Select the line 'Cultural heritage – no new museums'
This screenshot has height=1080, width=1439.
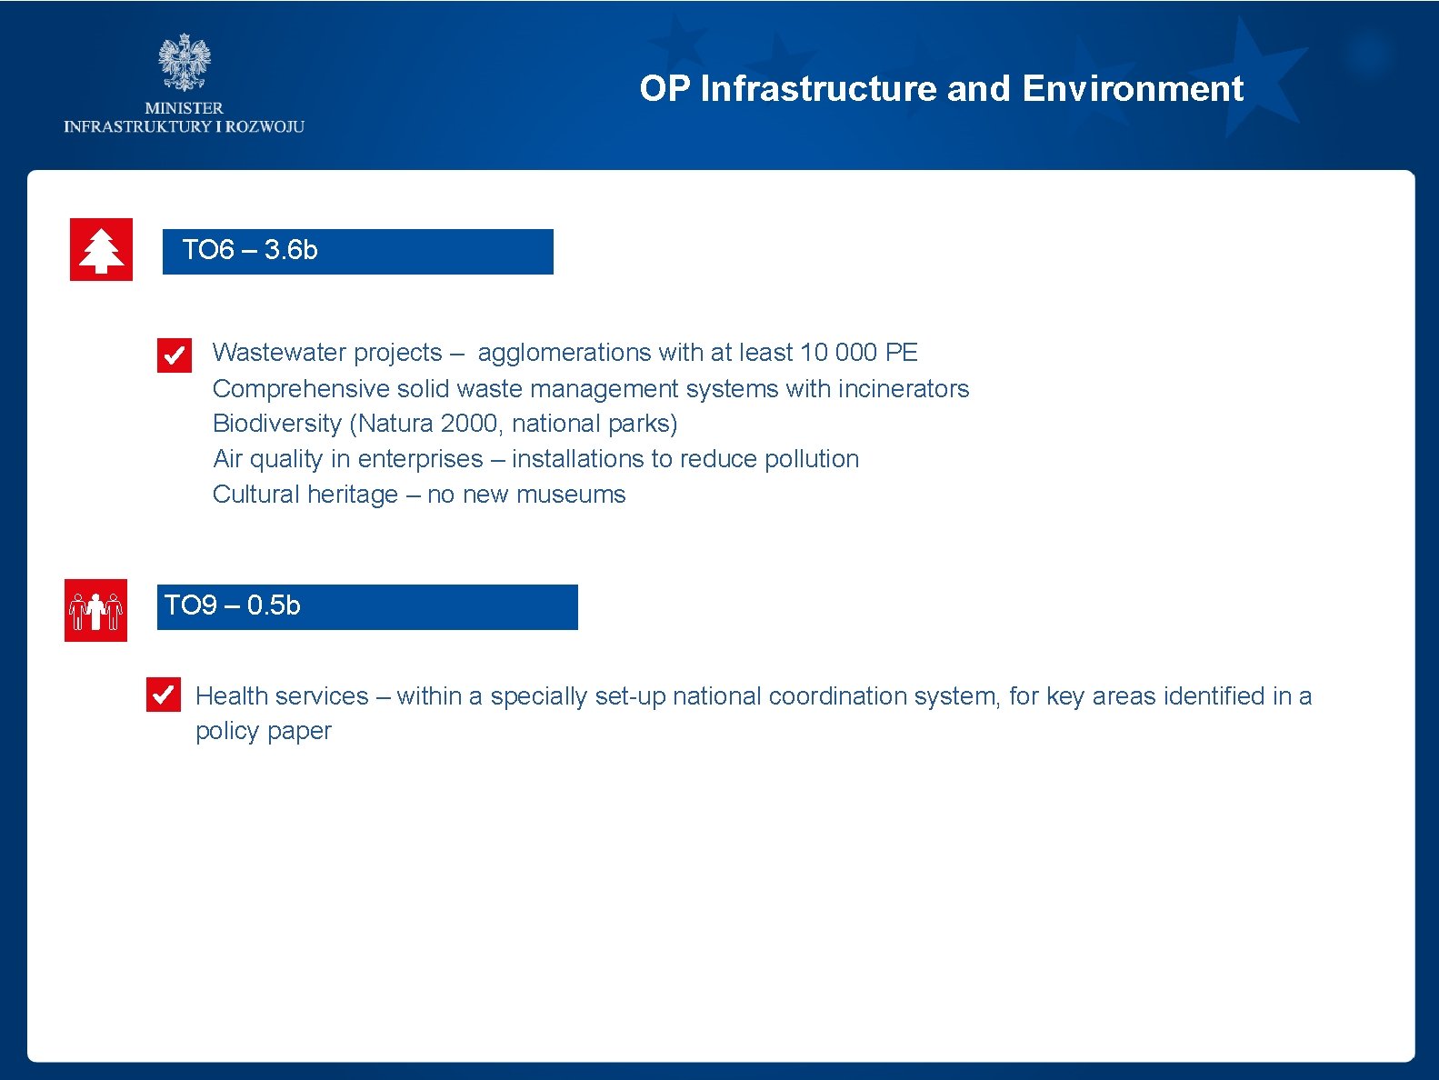tap(419, 495)
